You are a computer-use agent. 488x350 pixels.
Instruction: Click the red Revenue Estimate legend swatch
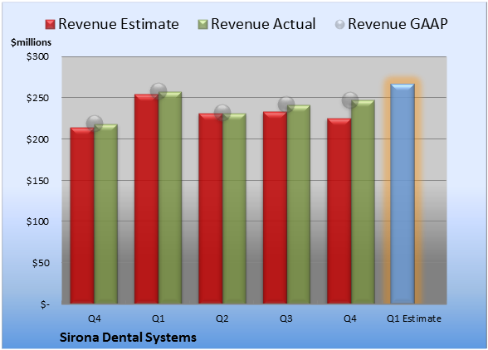click(50, 24)
